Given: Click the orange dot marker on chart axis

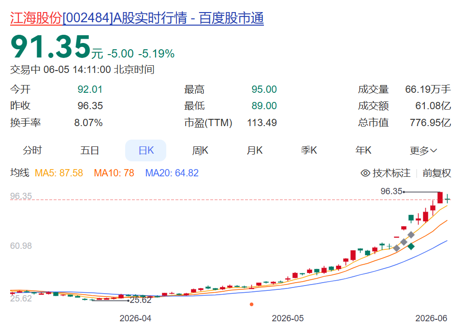Looking at the screenshot, I should [x=251, y=304].
